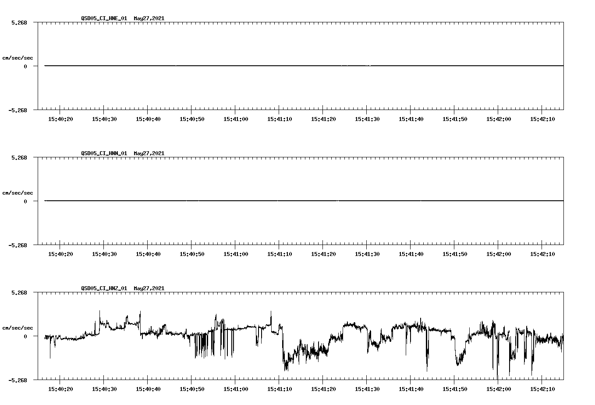Click the May27,2021 date label on bottom plot
595x405 pixels.
point(149,288)
